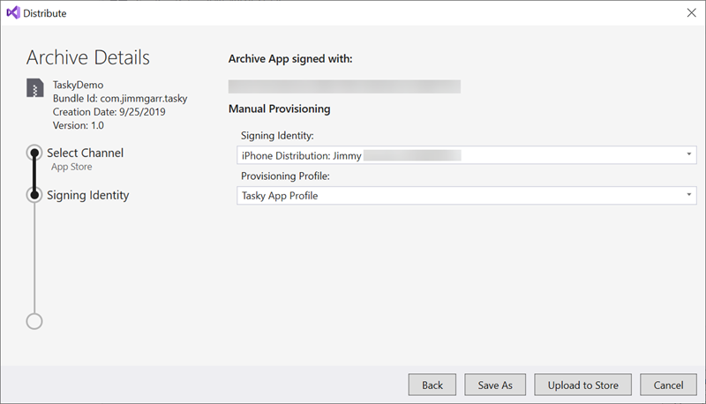This screenshot has height=404, width=706.
Task: Click the Archive Details heading
Action: pos(88,58)
